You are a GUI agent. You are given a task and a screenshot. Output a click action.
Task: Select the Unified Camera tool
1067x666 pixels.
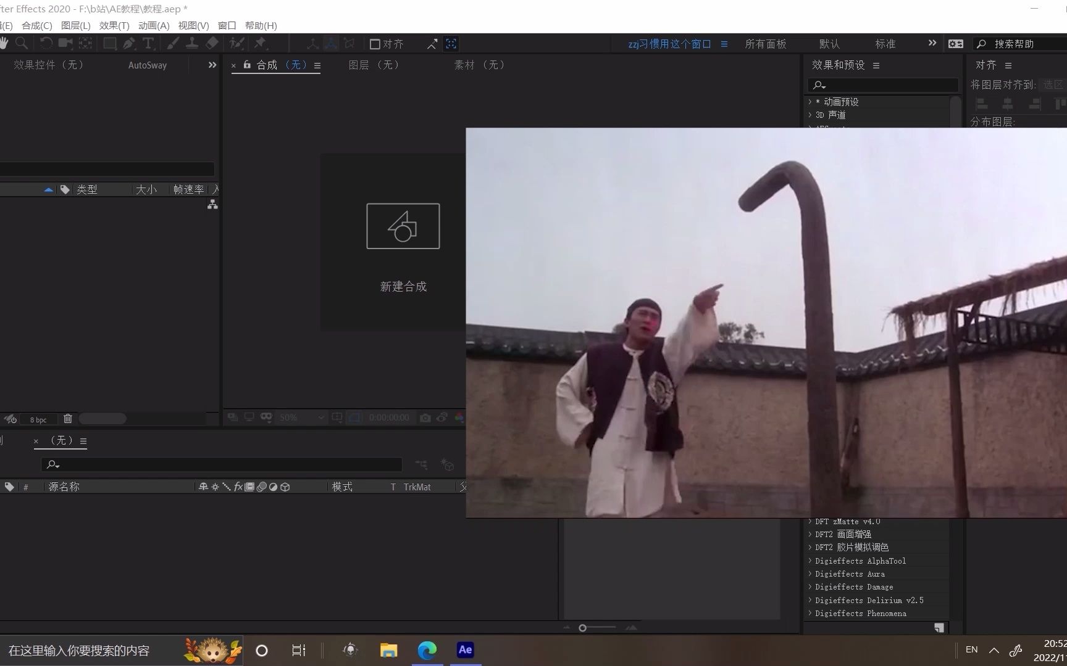pyautogui.click(x=65, y=43)
